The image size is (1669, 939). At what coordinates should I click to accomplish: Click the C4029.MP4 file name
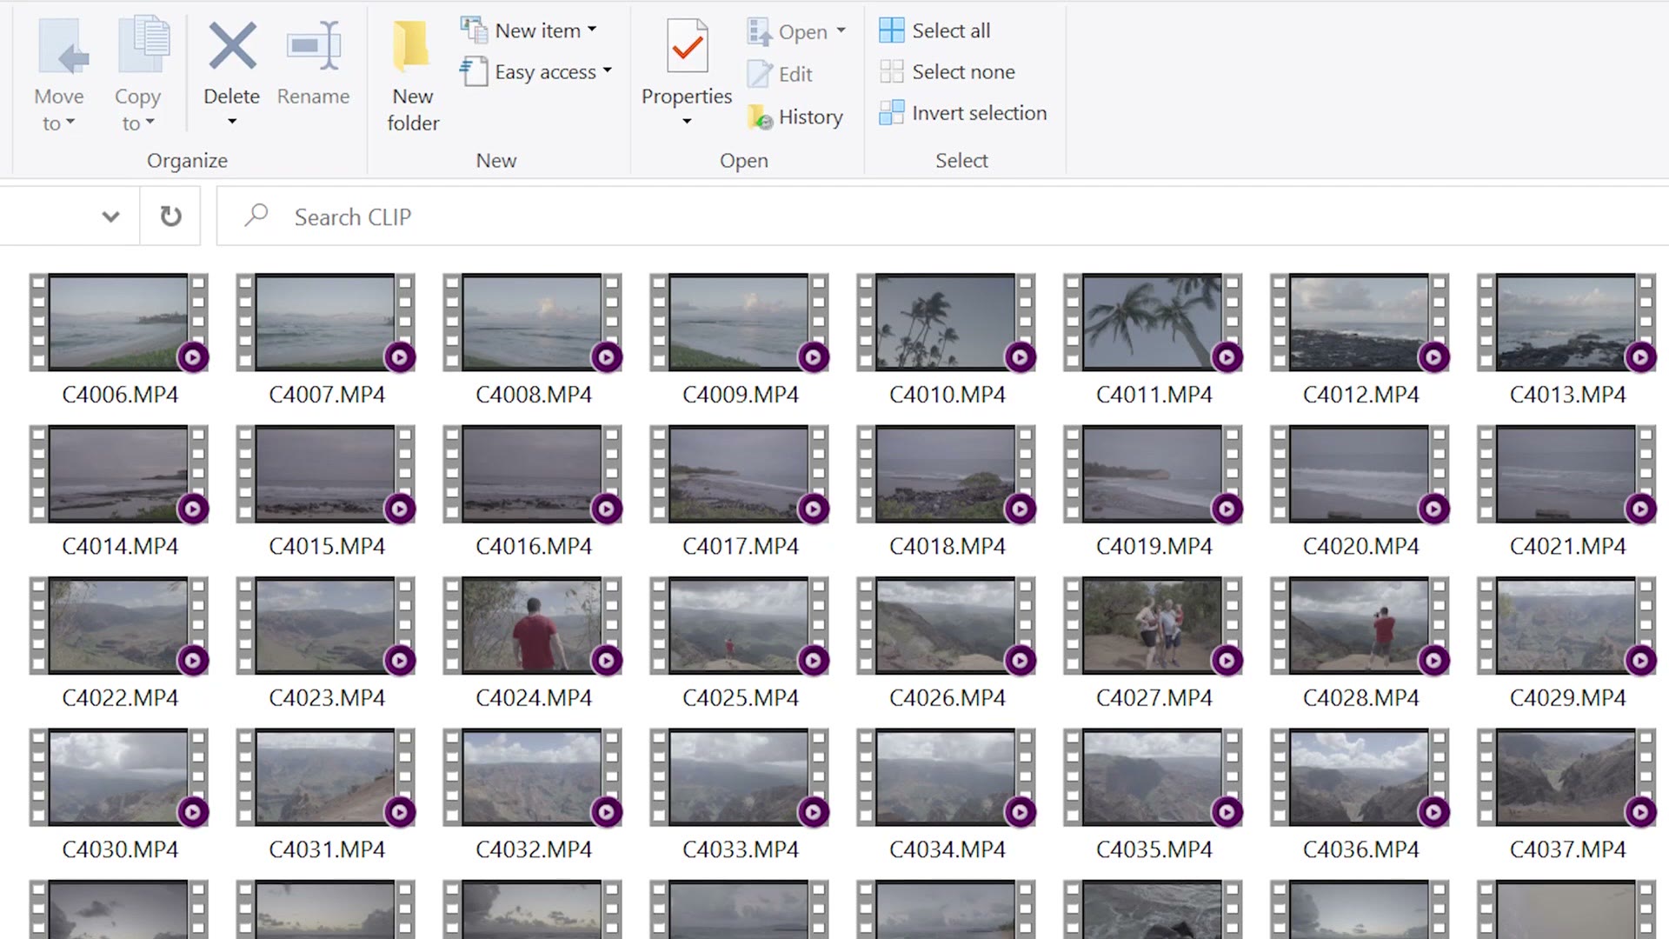point(1568,697)
